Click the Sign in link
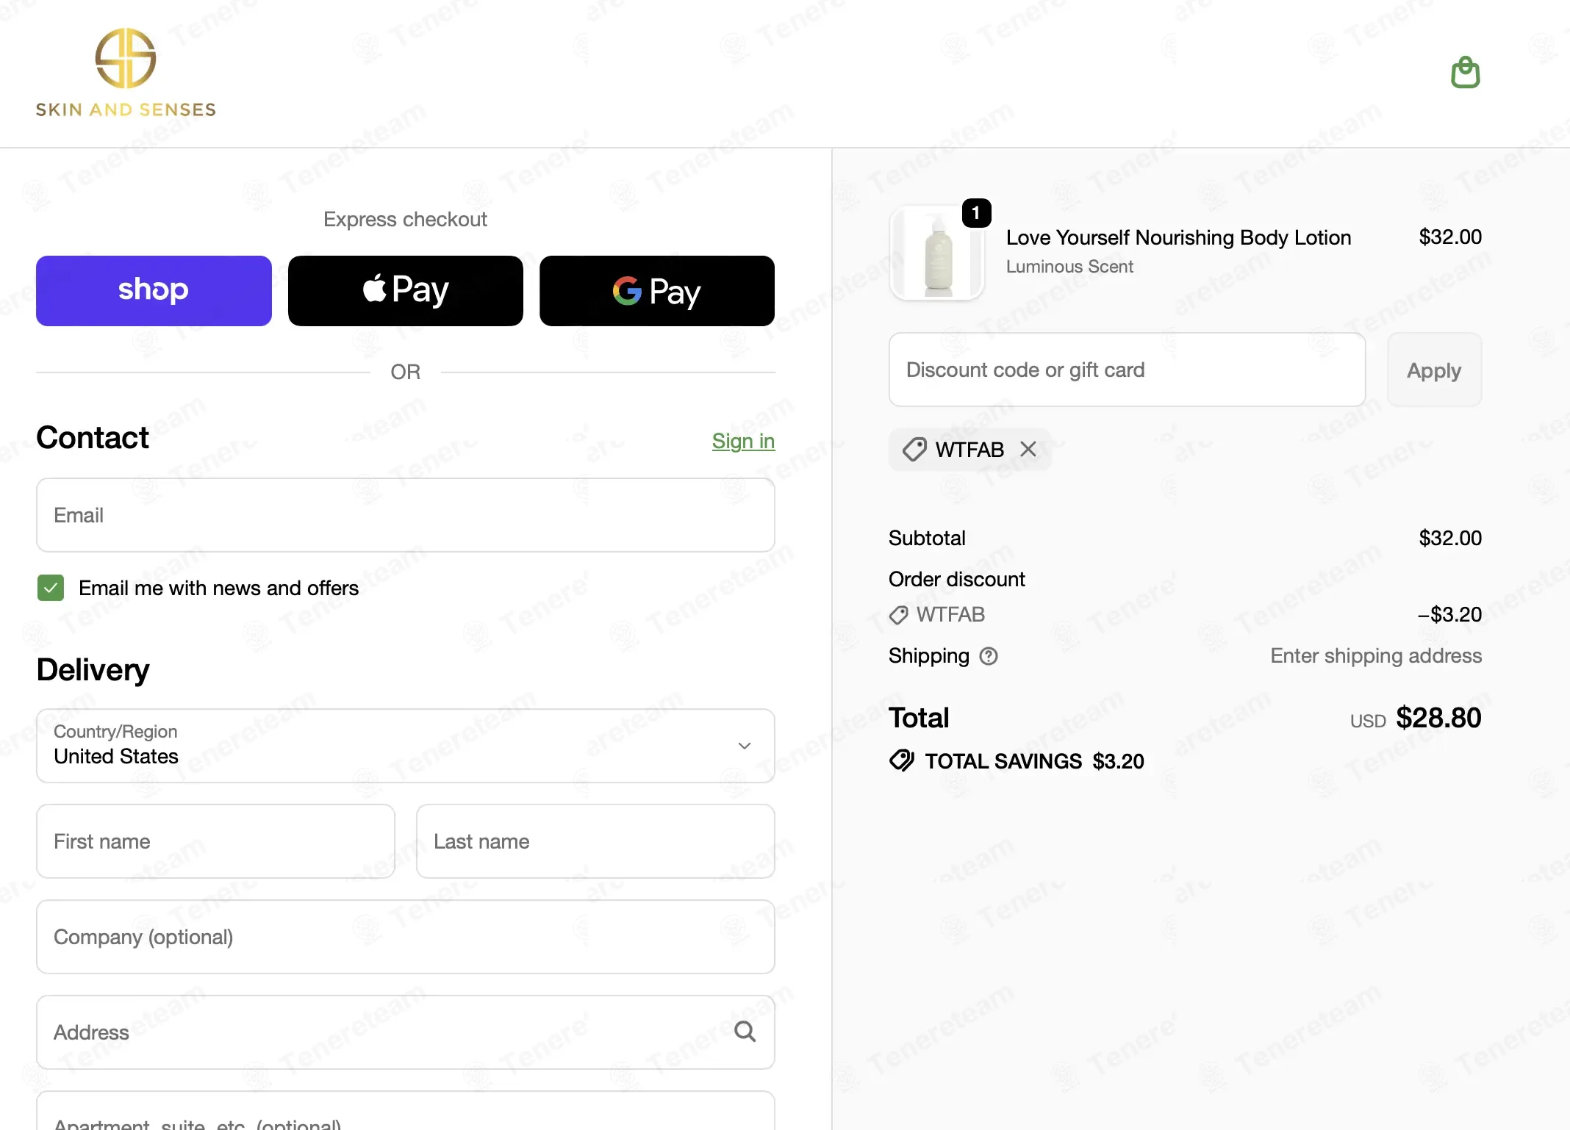1570x1130 pixels. pos(743,441)
